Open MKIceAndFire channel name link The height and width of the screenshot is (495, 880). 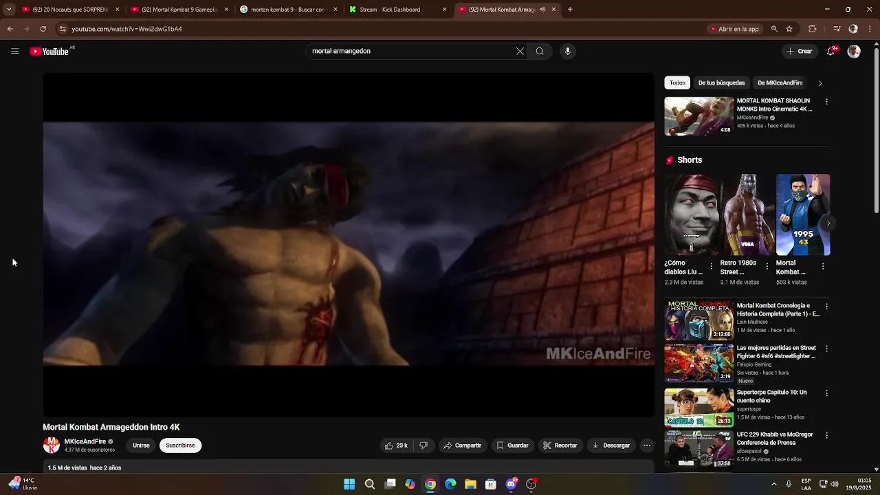click(85, 441)
